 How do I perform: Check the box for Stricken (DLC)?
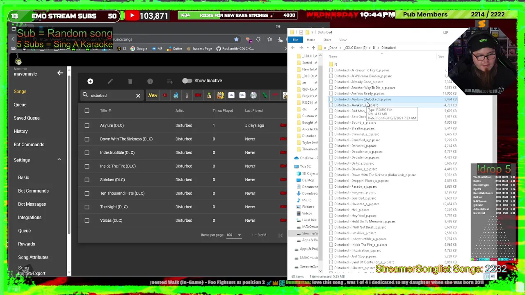coord(87,179)
